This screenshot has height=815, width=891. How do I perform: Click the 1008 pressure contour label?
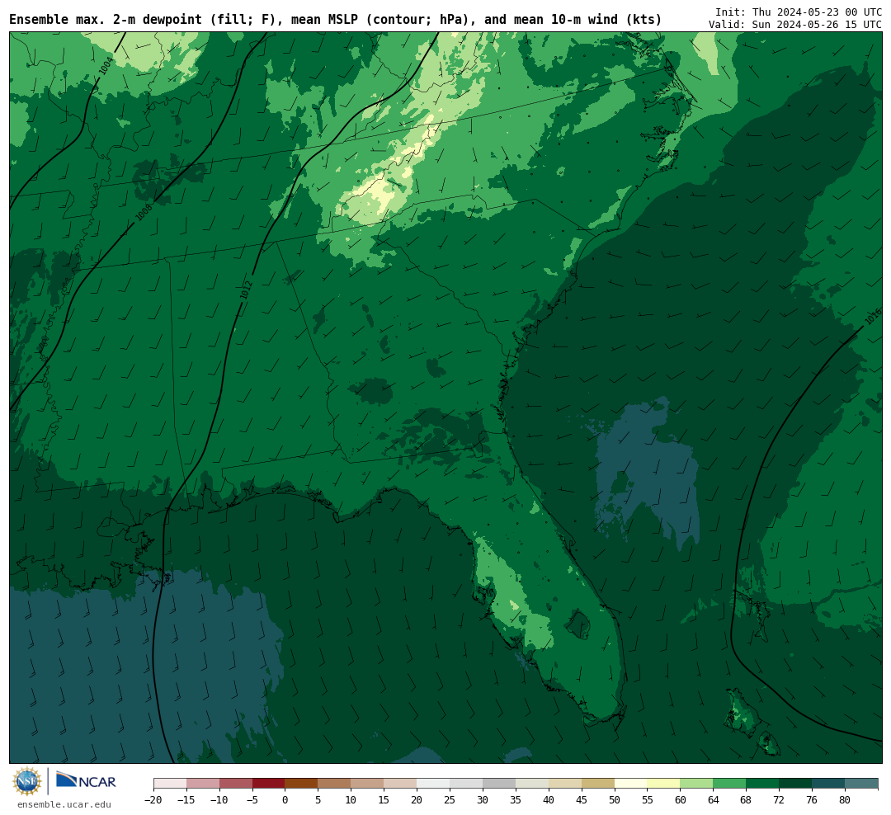[x=144, y=213]
